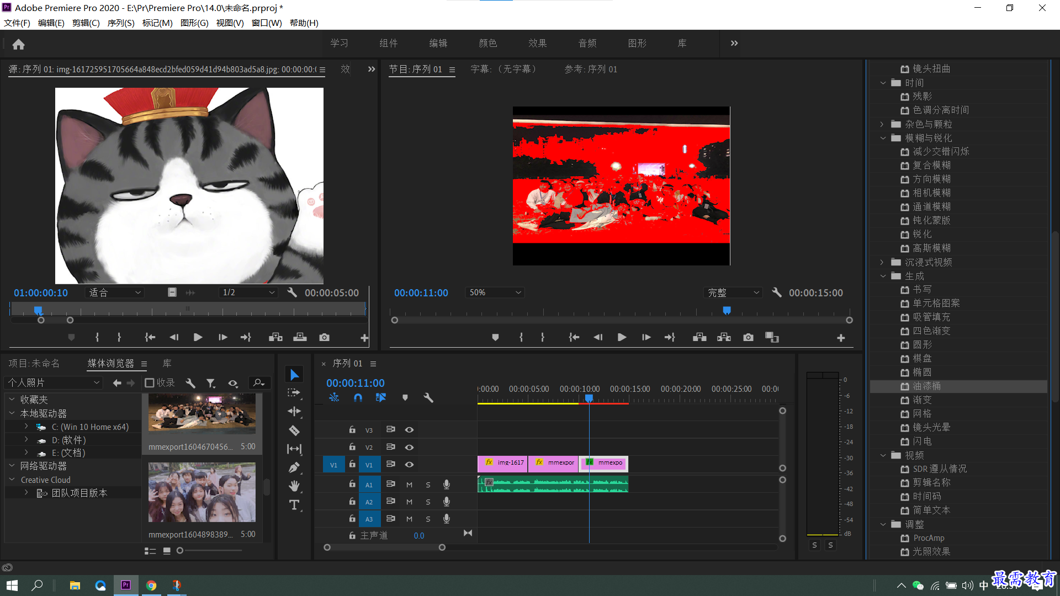Select the Razor tool
This screenshot has height=596, width=1060.
click(x=294, y=430)
